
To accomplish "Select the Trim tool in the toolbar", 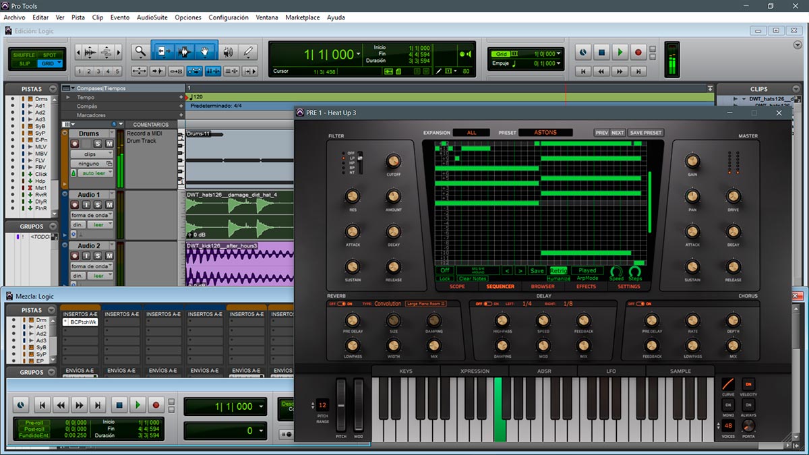I will pos(162,51).
